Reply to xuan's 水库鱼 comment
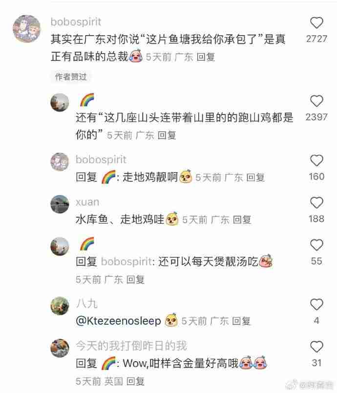 coord(242,220)
